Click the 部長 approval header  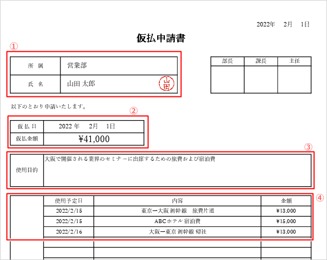coord(228,61)
